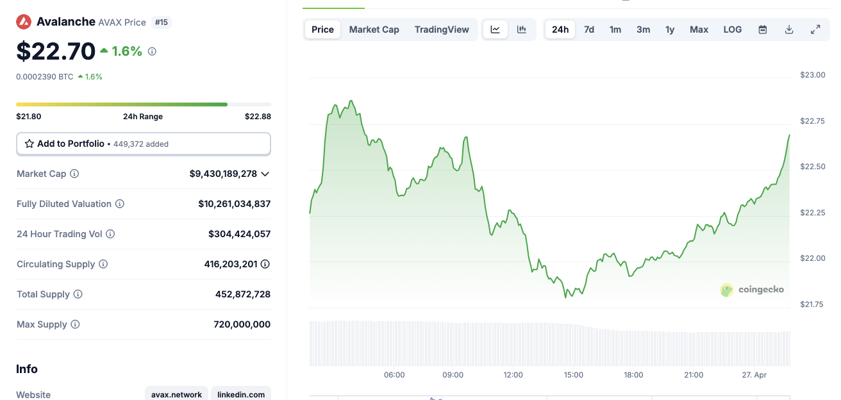Click the $21.80 range low value

29,117
